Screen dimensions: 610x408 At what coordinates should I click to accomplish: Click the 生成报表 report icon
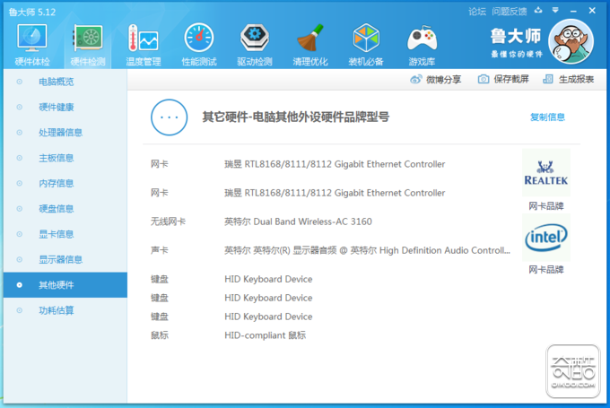point(548,79)
